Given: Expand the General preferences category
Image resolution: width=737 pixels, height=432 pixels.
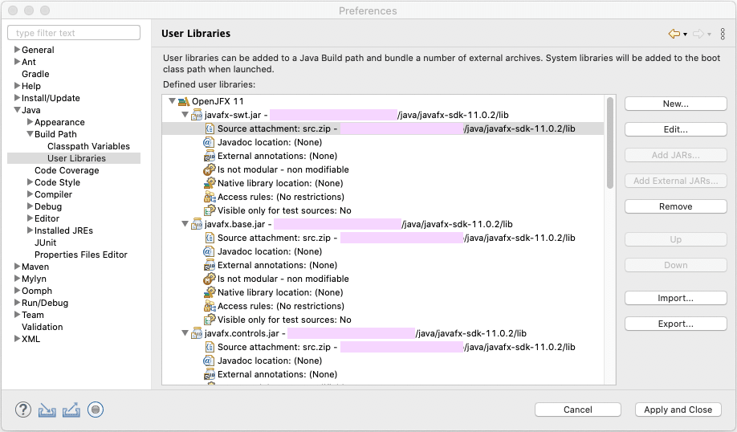Looking at the screenshot, I should (17, 49).
